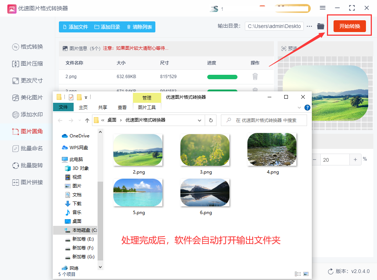
Task: Delete the 2.png row with trash icon
Action: pos(255,77)
